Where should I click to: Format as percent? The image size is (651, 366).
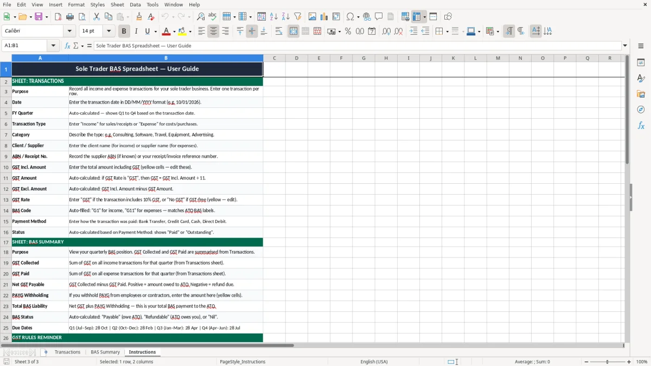tap(348, 31)
